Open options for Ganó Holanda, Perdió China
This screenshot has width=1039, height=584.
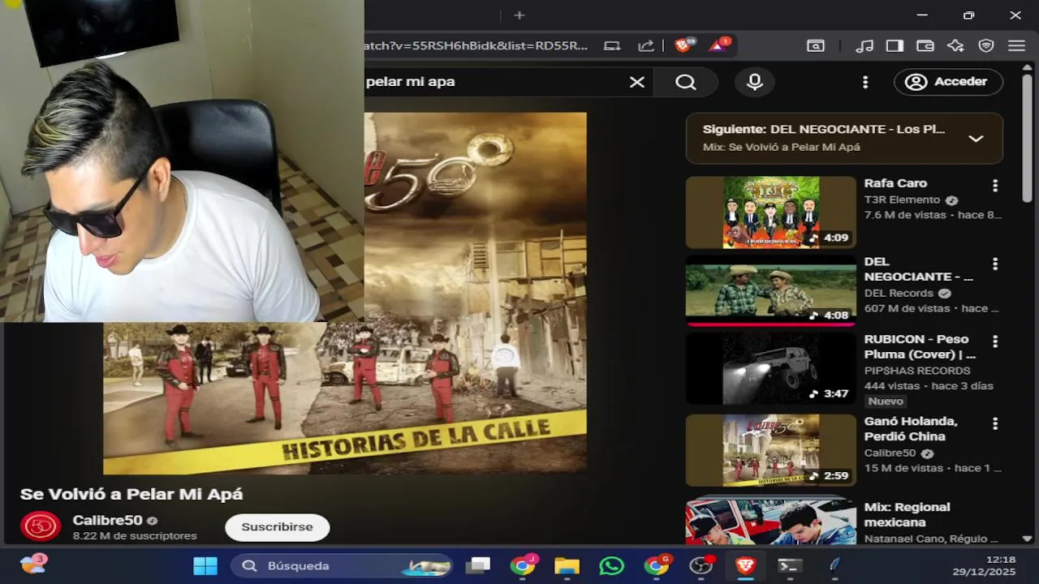tap(995, 423)
